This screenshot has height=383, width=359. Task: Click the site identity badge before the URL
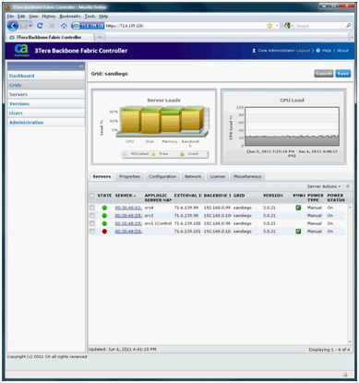(88, 26)
